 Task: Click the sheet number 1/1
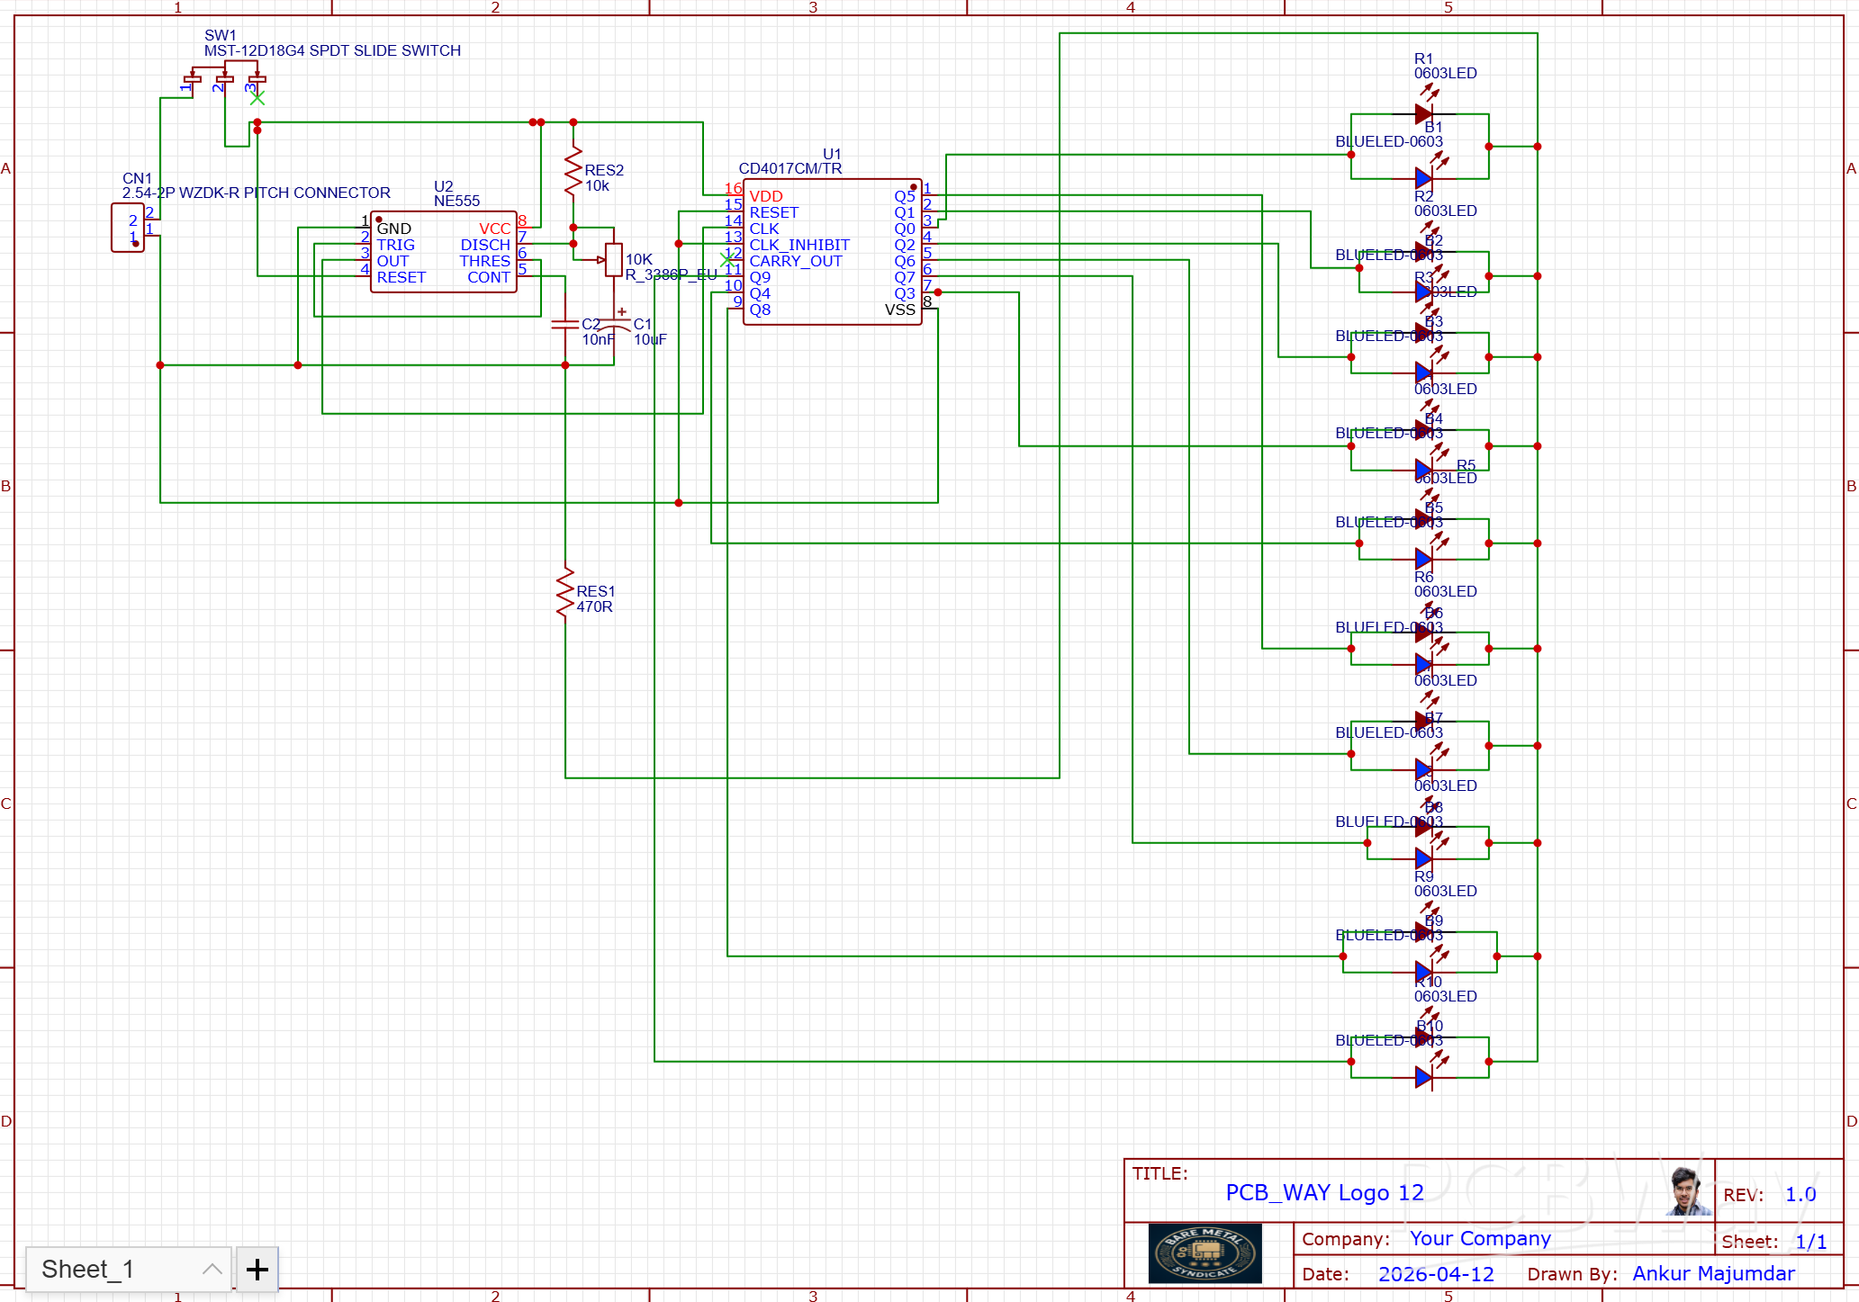[x=1810, y=1242]
